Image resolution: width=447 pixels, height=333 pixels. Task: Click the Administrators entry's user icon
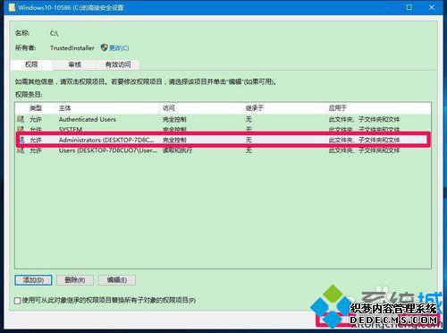(x=21, y=140)
